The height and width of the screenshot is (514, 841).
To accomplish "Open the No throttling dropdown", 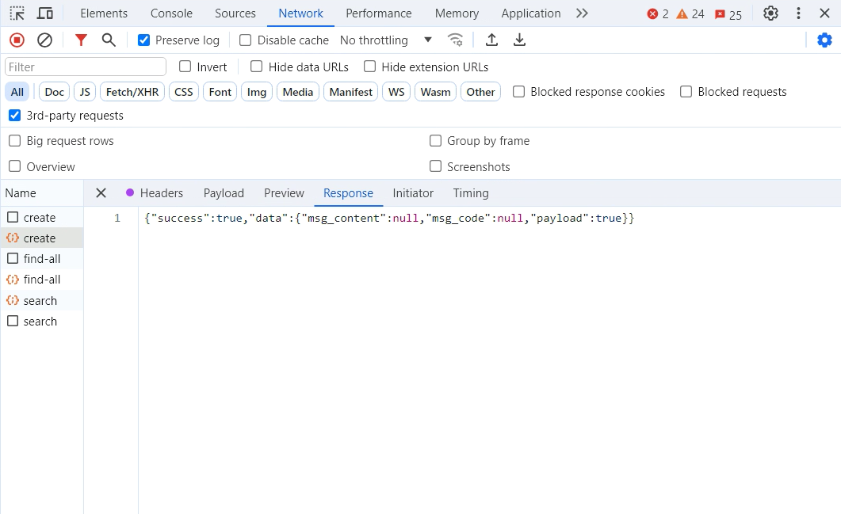I will click(385, 40).
